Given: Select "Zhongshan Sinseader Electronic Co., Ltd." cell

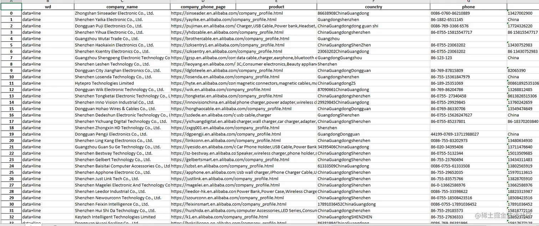Looking at the screenshot, I should (x=122, y=13).
